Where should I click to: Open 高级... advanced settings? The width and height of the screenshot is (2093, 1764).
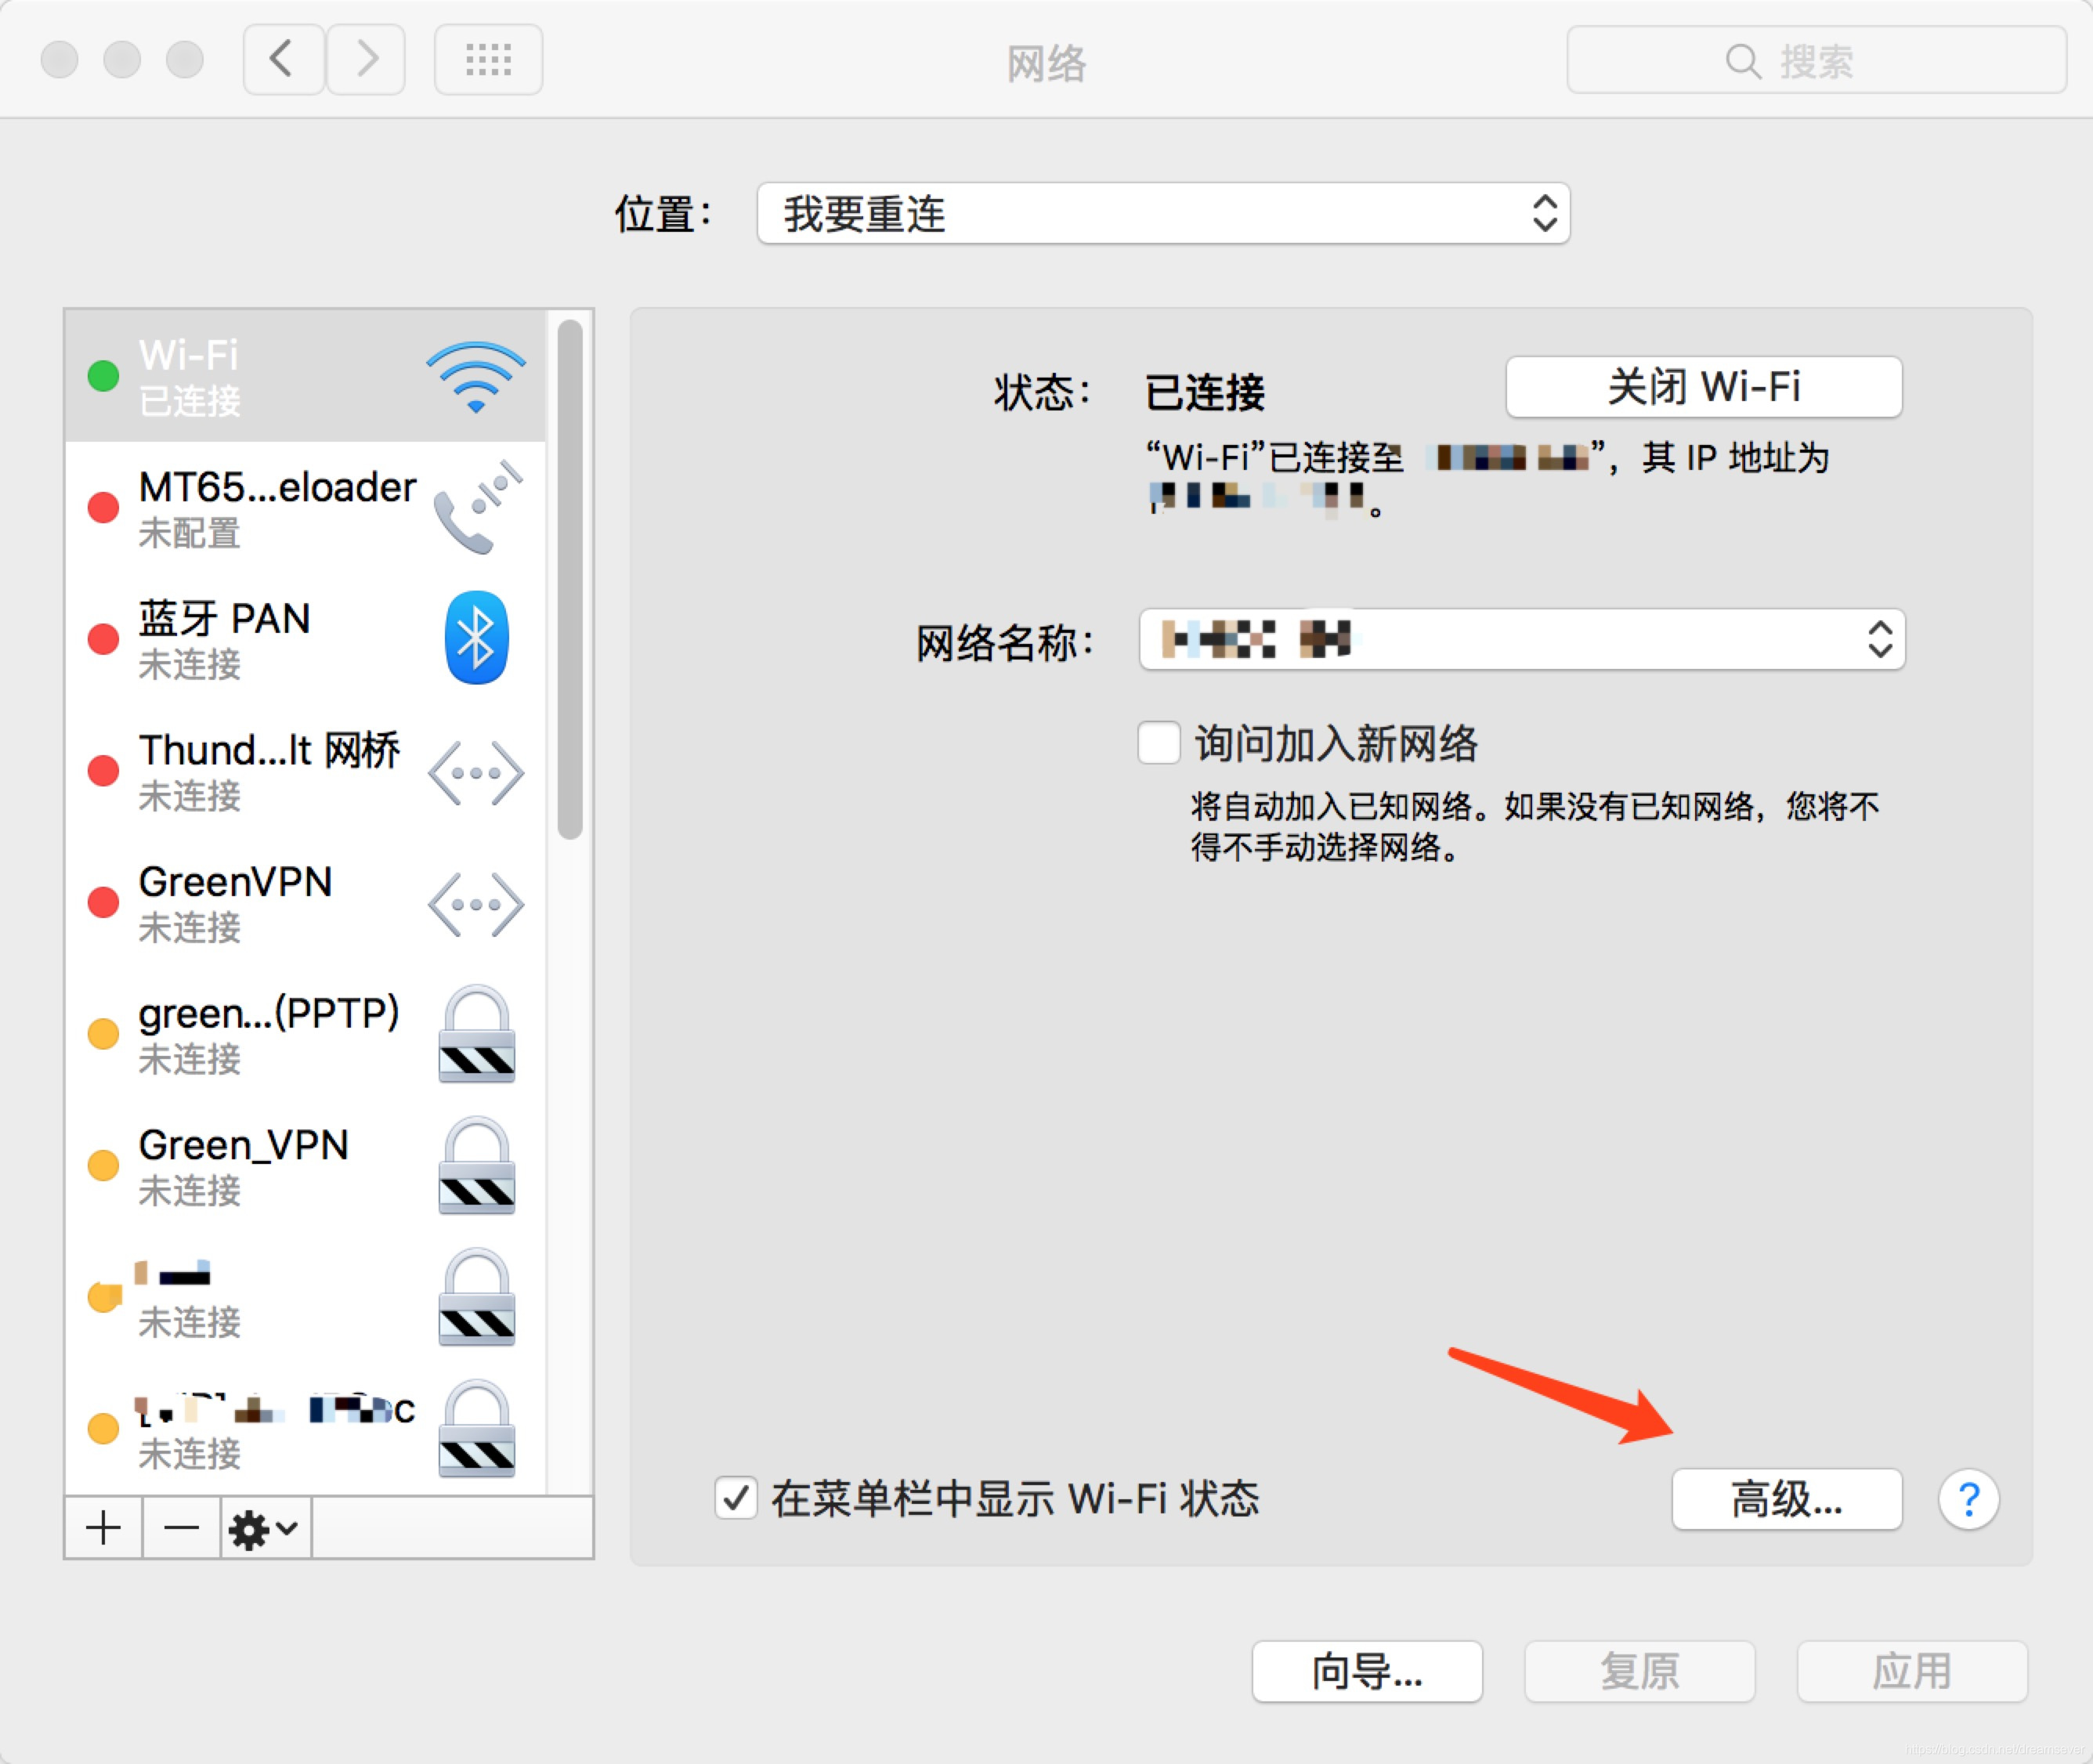coord(1787,1499)
